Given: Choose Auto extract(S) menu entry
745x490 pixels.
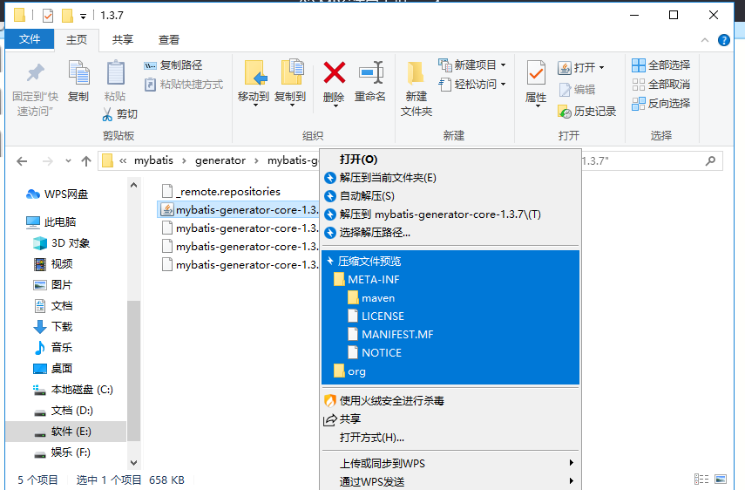Looking at the screenshot, I should click(450, 196).
